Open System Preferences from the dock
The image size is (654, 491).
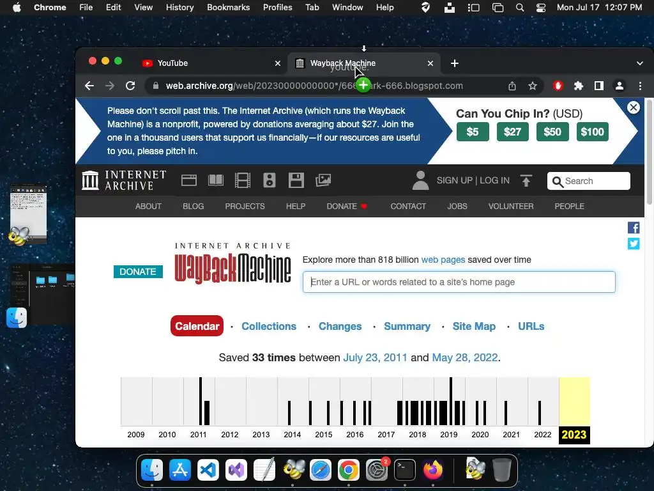click(x=377, y=470)
